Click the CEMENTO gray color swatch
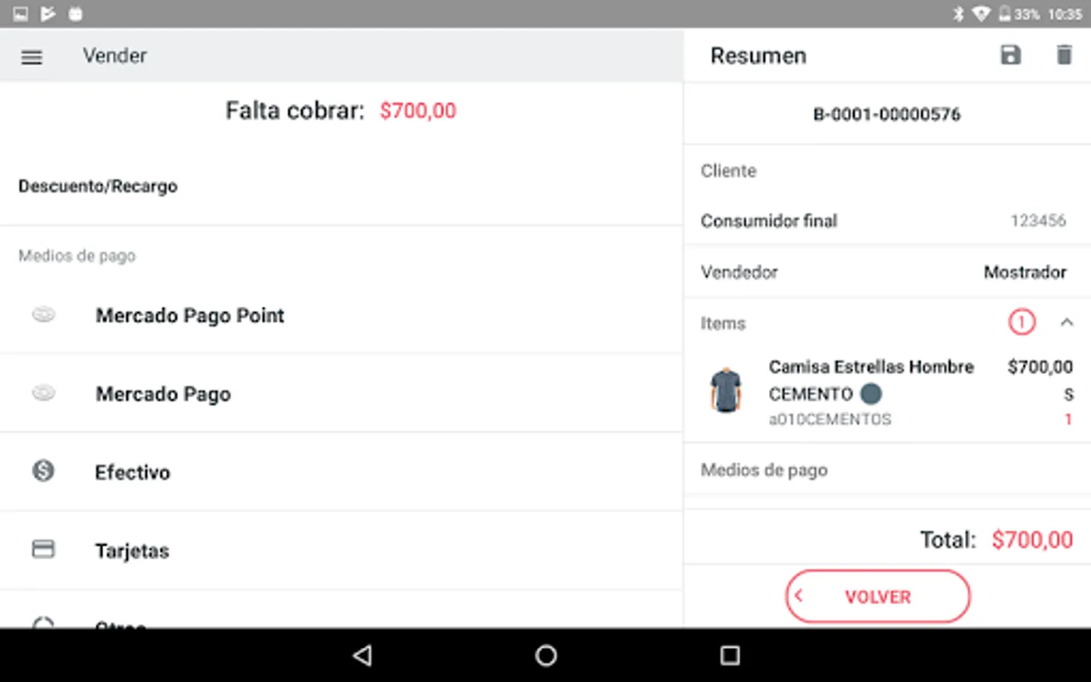 point(871,394)
